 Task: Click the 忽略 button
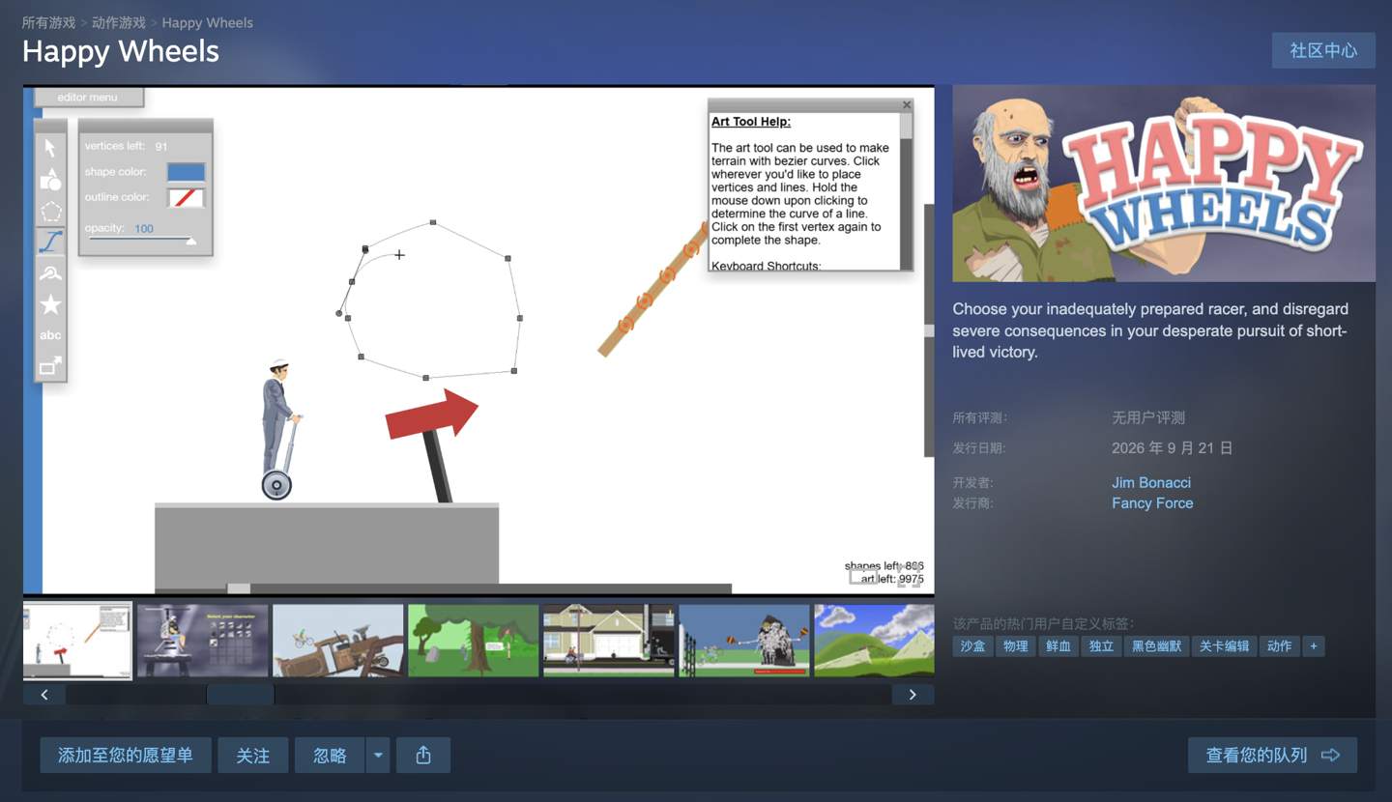coord(330,756)
